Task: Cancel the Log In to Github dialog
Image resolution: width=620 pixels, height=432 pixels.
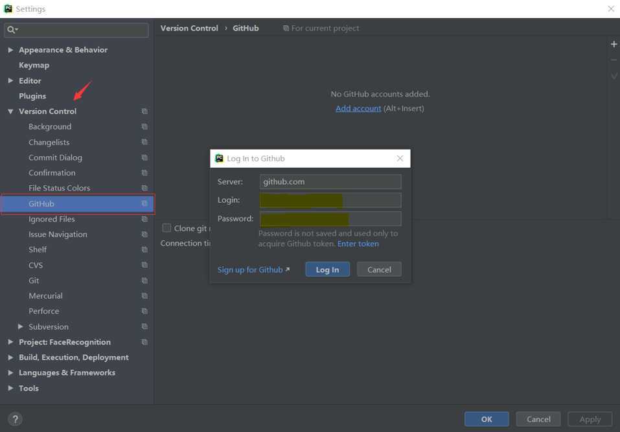Action: (x=379, y=269)
